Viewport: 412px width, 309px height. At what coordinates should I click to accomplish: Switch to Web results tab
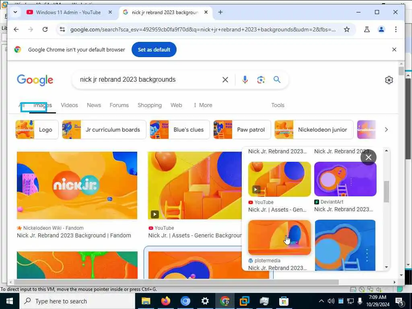pyautogui.click(x=176, y=105)
